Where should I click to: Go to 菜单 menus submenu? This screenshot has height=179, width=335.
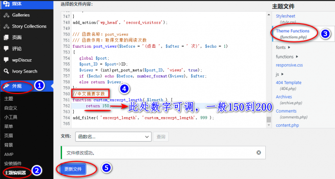tap(9, 126)
